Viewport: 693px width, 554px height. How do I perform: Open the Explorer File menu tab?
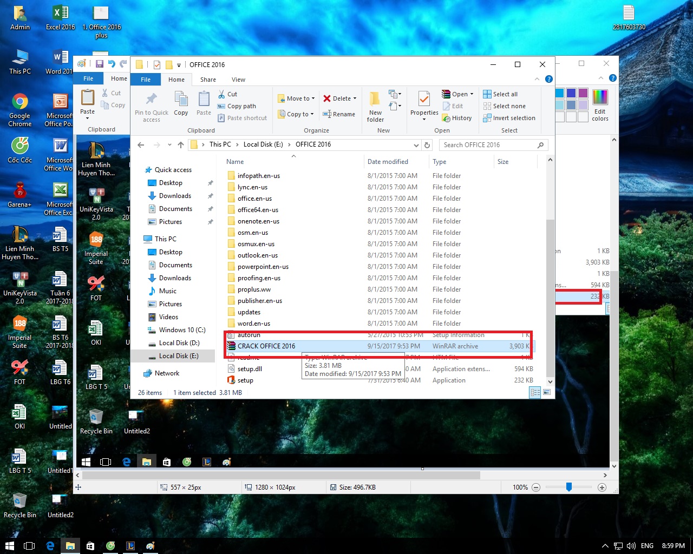point(146,80)
